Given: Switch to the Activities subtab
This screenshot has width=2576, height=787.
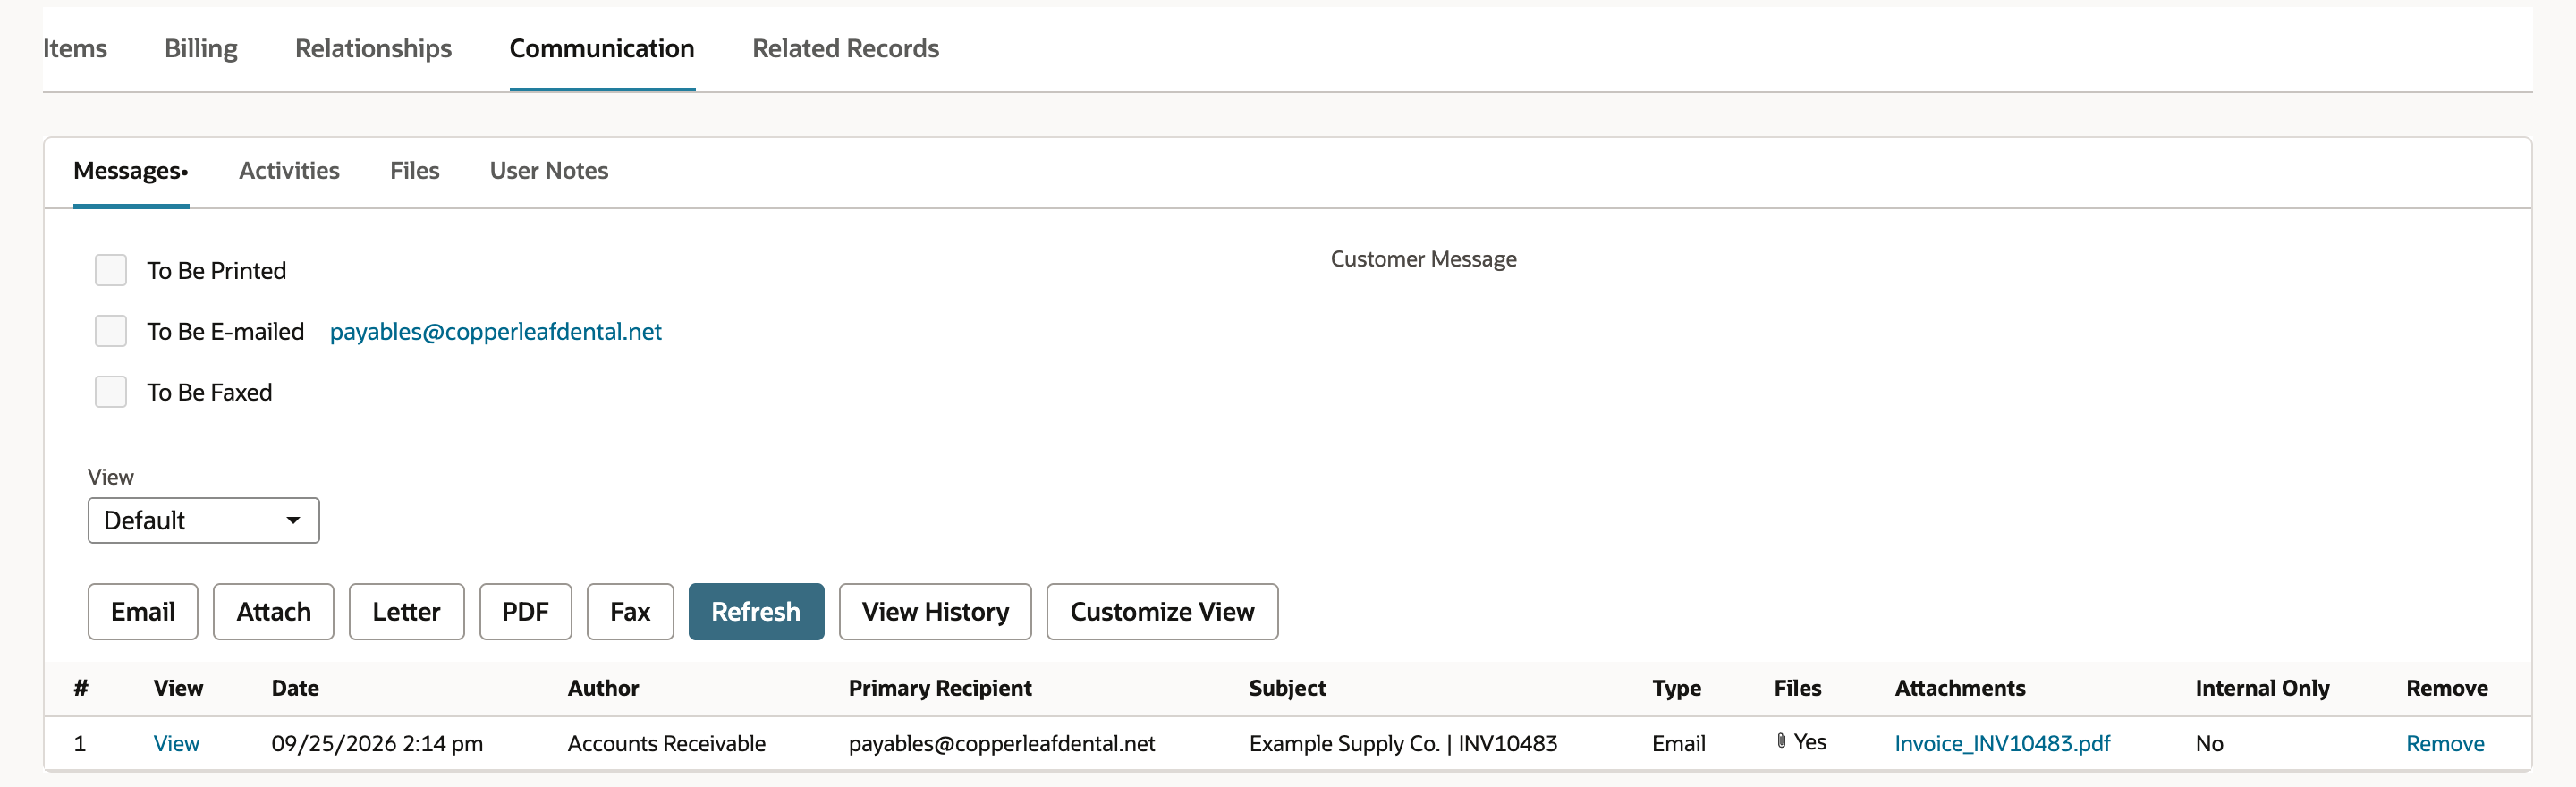Looking at the screenshot, I should (289, 171).
